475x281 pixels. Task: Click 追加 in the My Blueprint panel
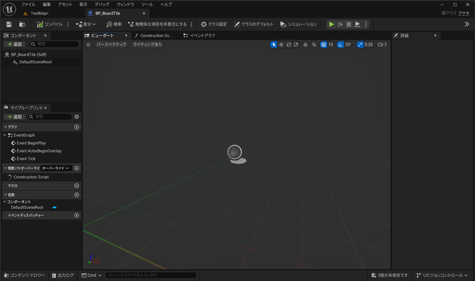click(x=15, y=117)
